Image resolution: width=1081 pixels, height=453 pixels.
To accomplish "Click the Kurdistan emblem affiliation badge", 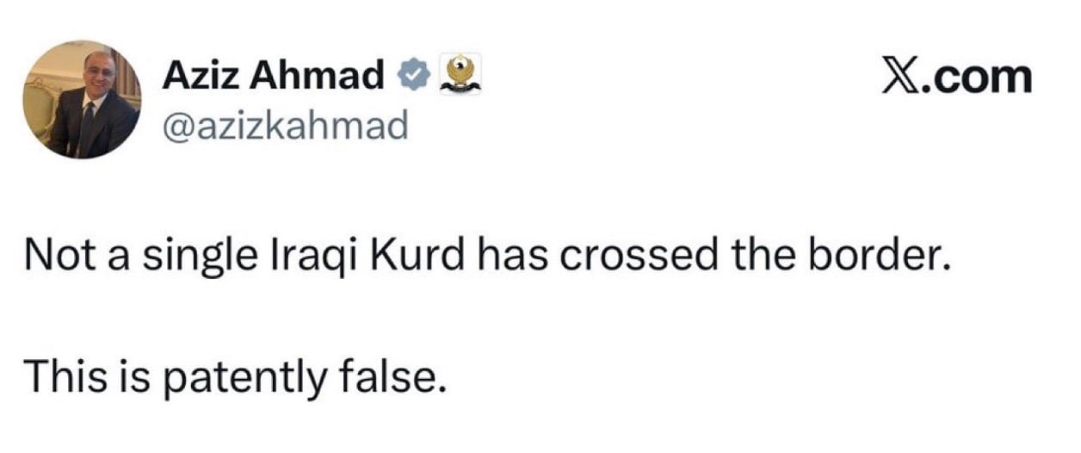I will (460, 75).
